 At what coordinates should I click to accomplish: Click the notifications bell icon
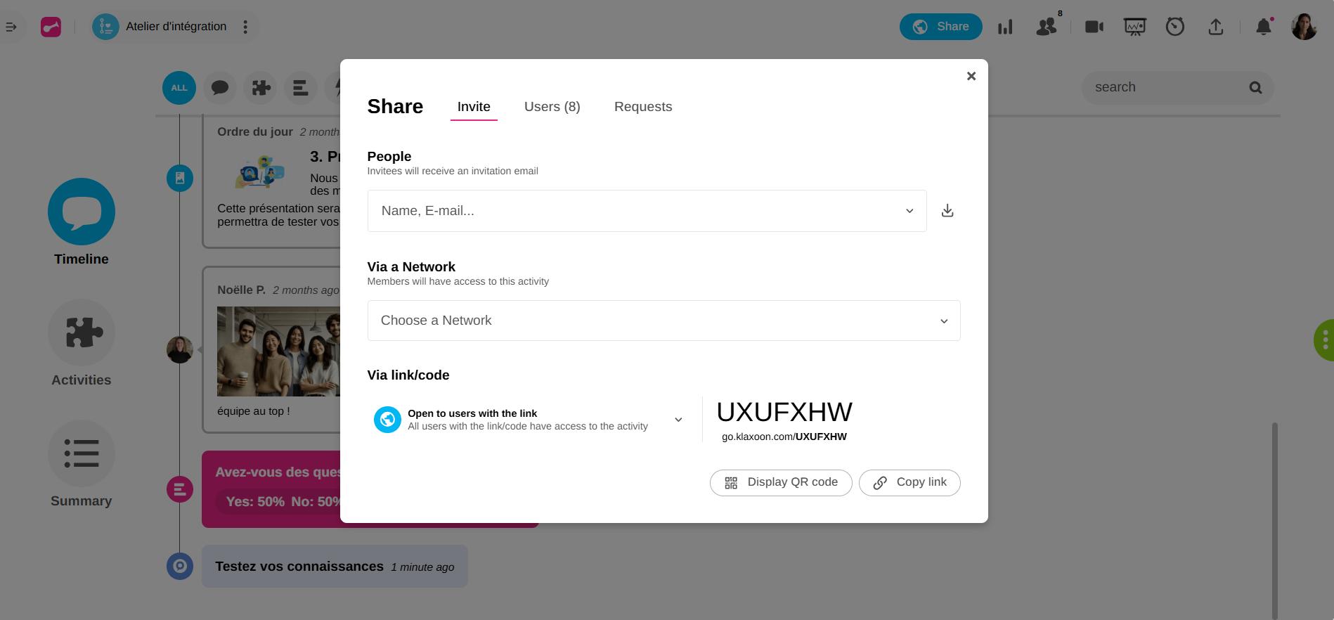pyautogui.click(x=1263, y=27)
